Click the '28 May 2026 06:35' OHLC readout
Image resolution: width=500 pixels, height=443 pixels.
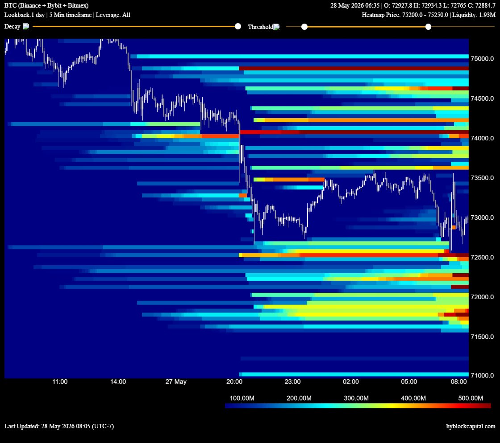tap(413, 5)
